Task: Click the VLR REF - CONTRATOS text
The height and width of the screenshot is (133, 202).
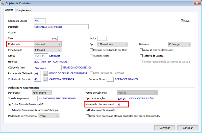Action: coord(55,62)
